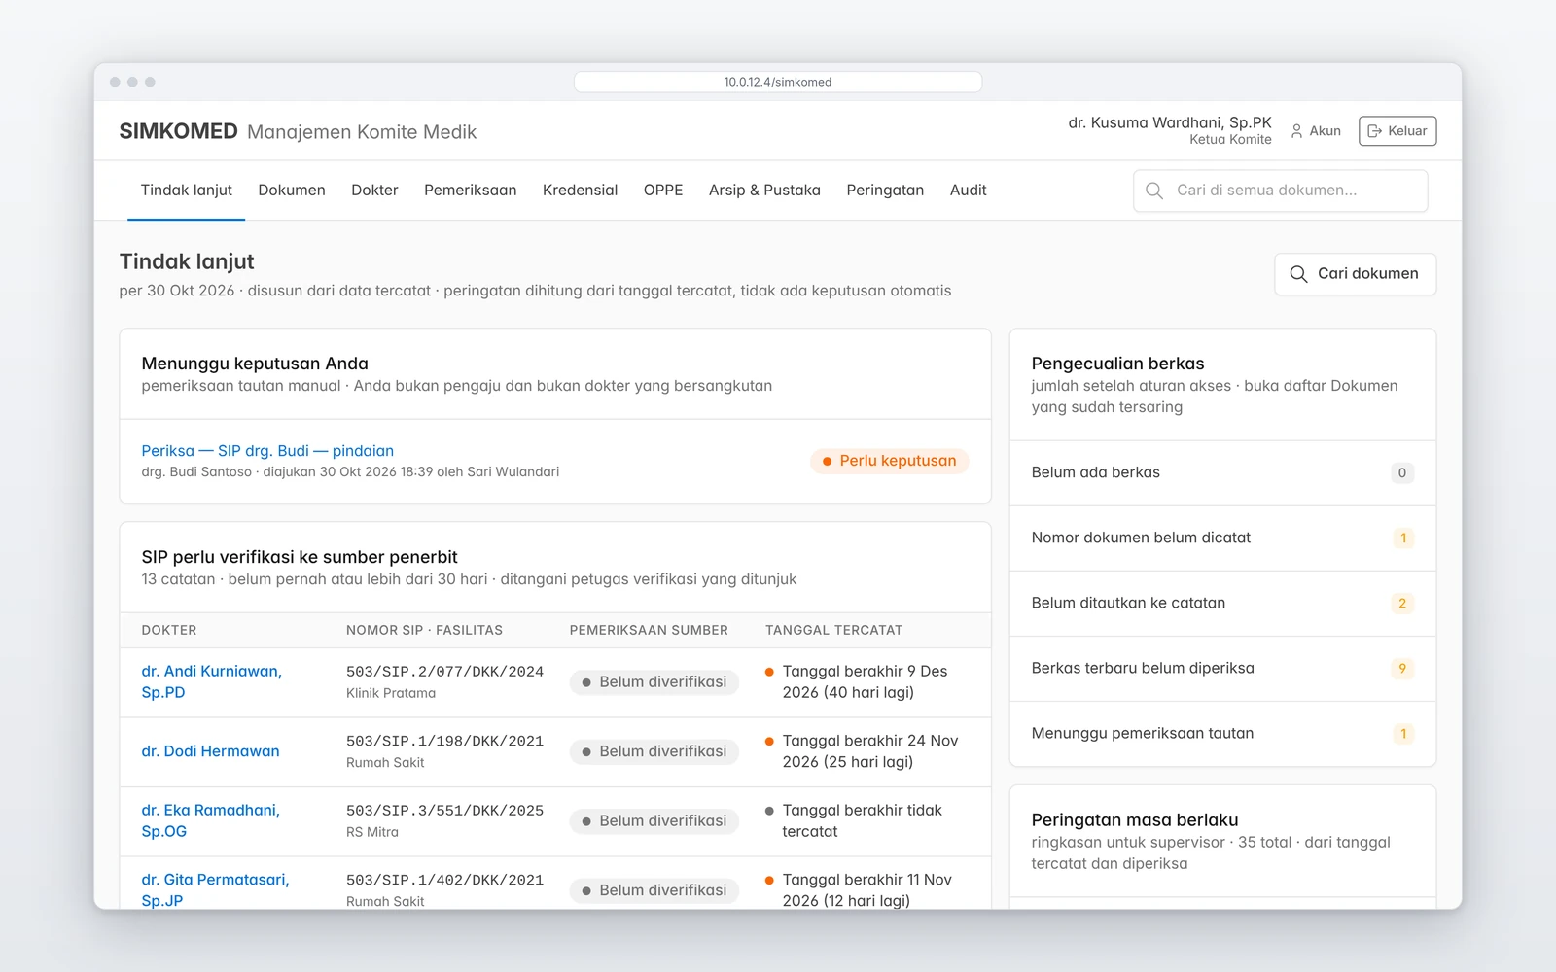The width and height of the screenshot is (1556, 972).
Task: Open the Arsip & Pustaka tab
Action: pos(764,191)
